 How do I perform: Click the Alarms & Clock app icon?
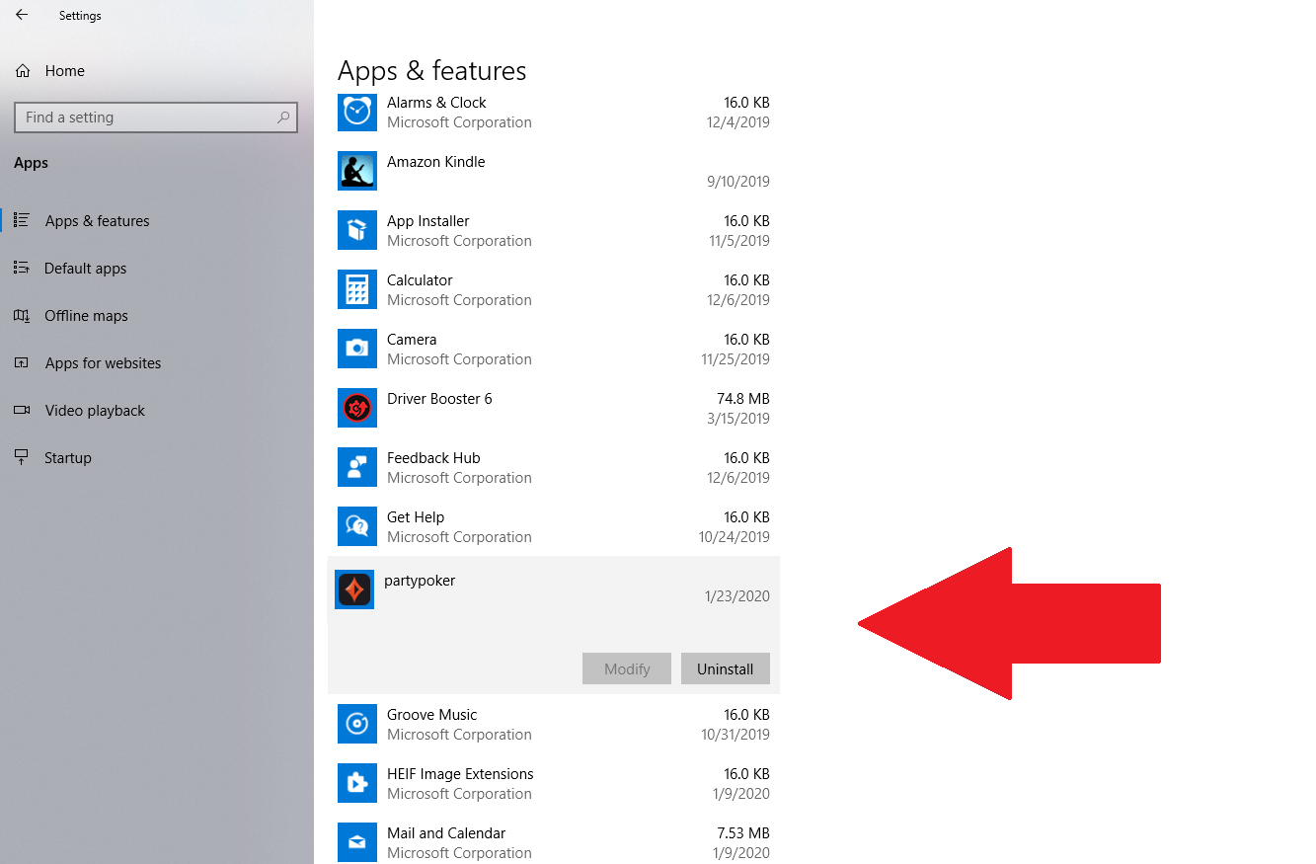coord(356,112)
